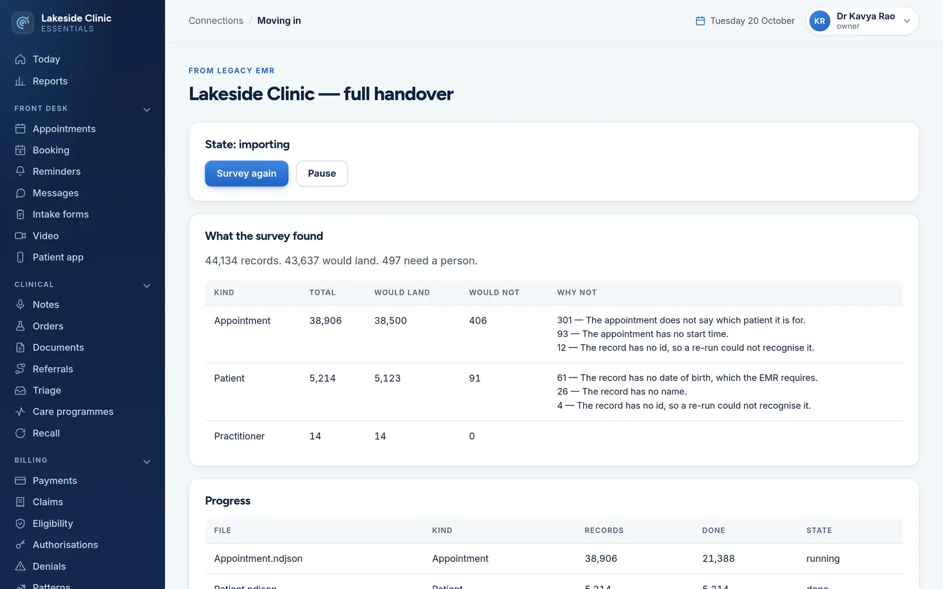Click the Referrals route icon
The width and height of the screenshot is (943, 589).
point(20,369)
